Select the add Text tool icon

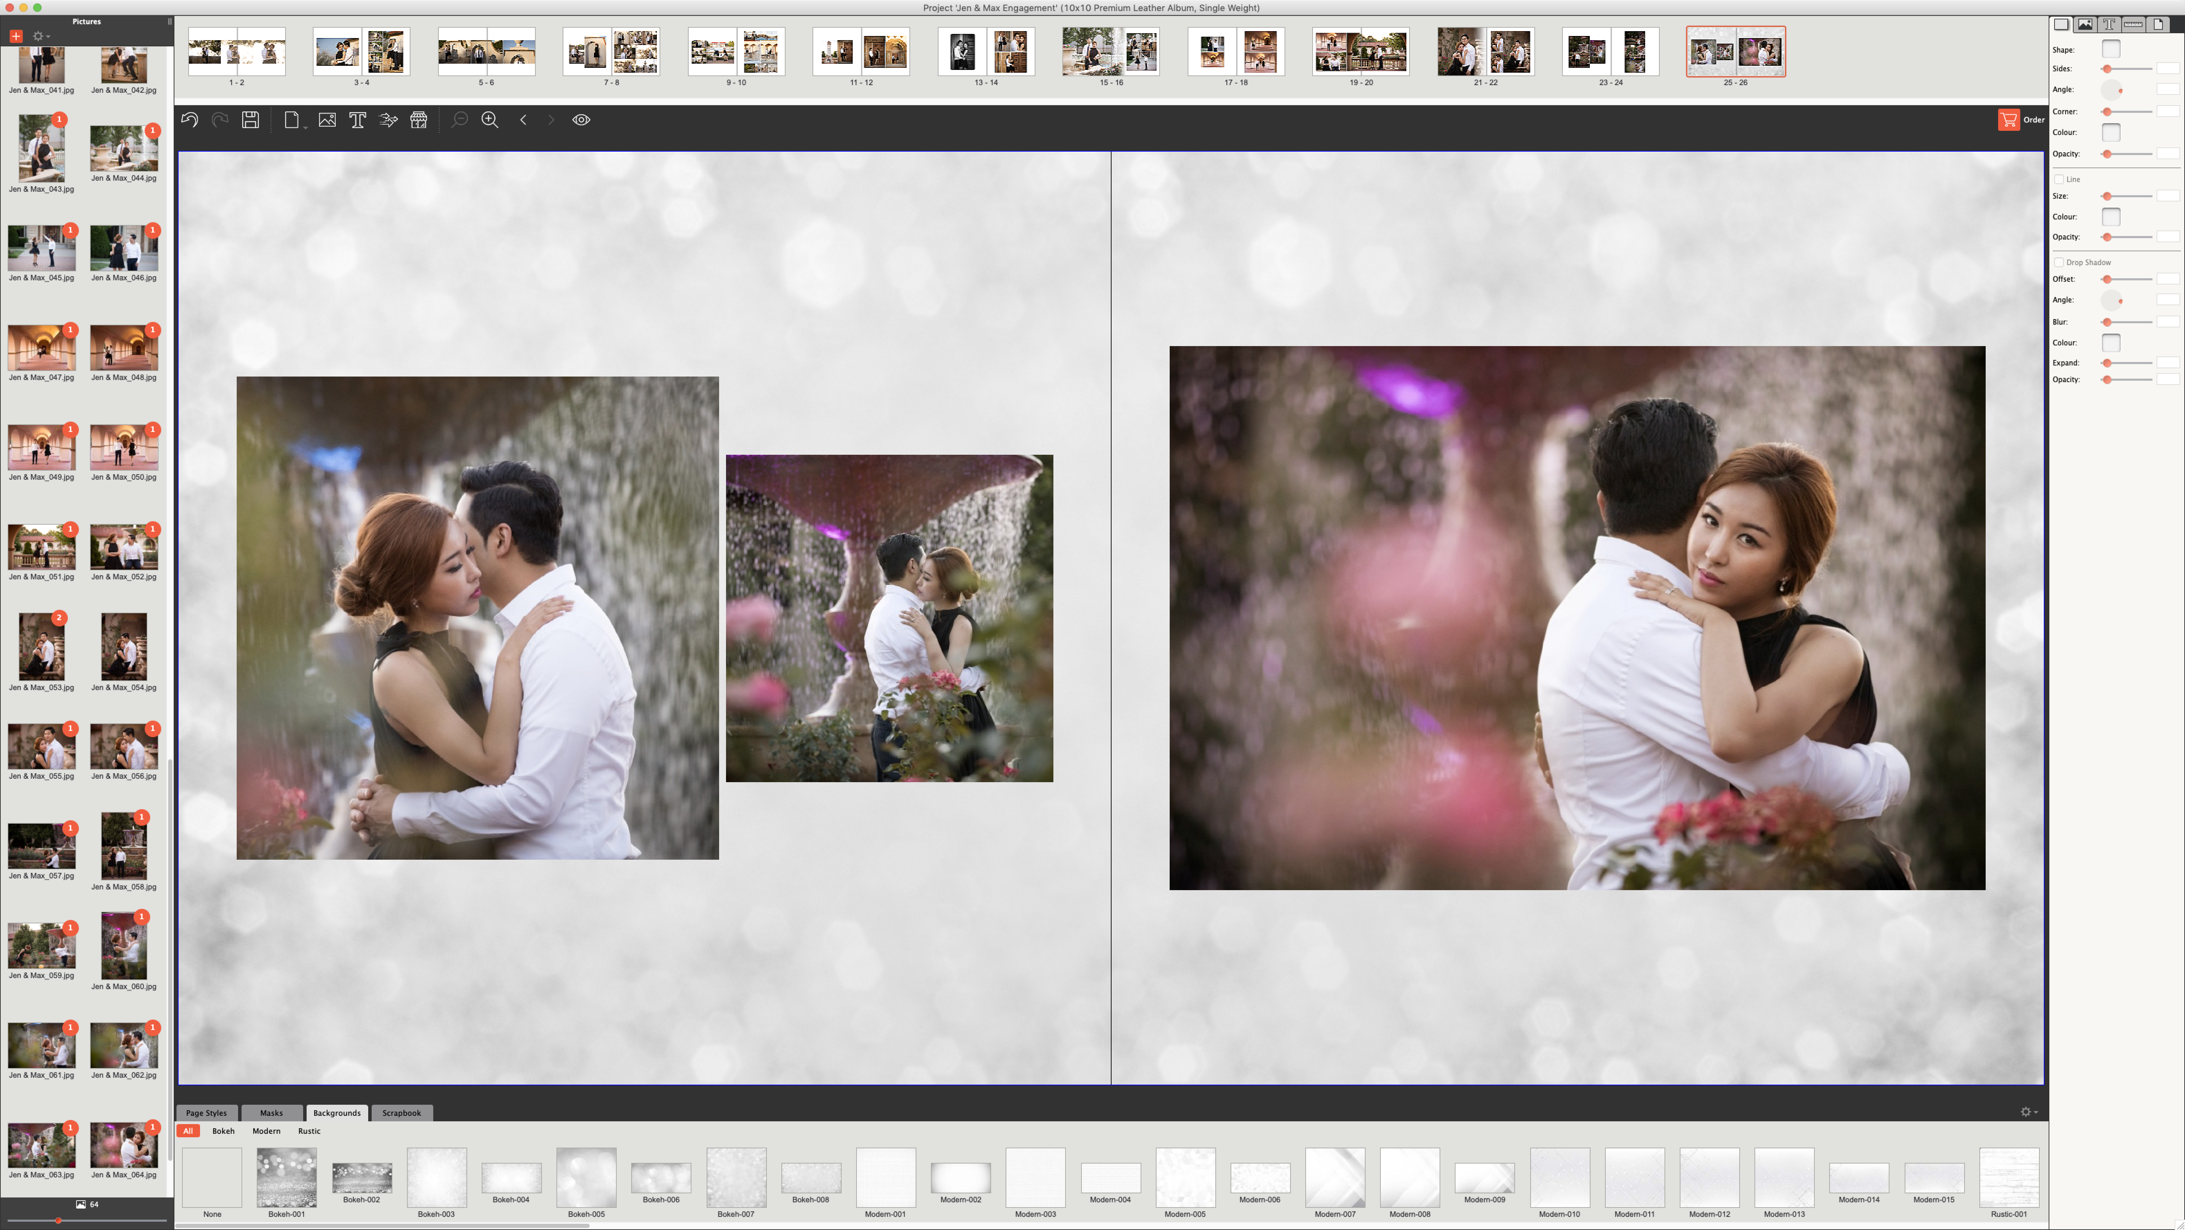click(357, 120)
